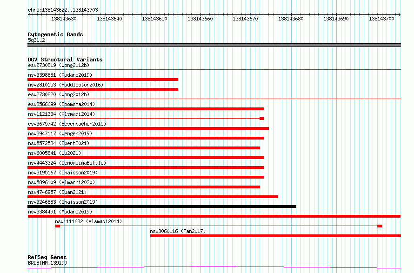Click the nsv3060116 (Fan2017) red bar
The height and width of the screenshot is (273, 414).
276,236
